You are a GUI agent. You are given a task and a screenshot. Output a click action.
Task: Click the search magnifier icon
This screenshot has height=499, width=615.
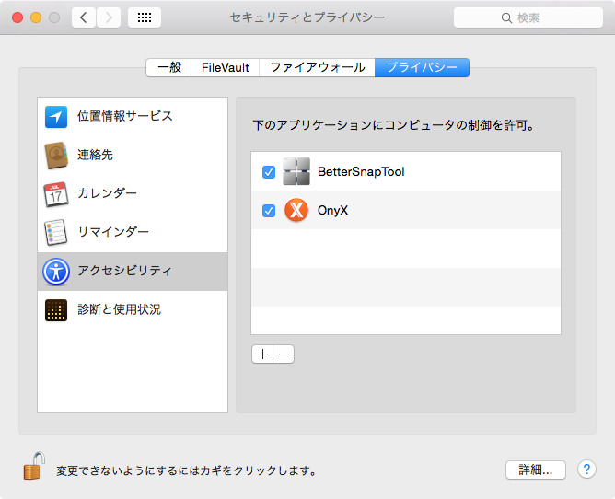point(506,18)
